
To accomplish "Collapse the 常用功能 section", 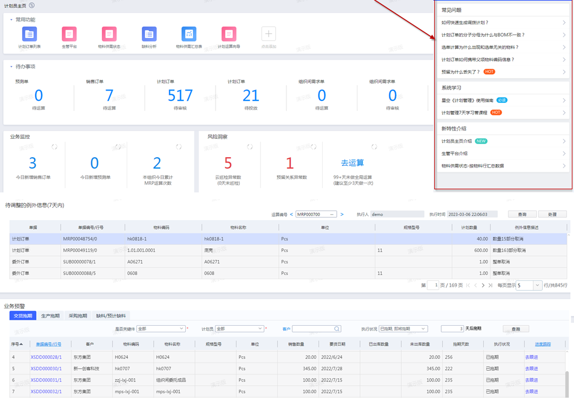I will point(11,20).
